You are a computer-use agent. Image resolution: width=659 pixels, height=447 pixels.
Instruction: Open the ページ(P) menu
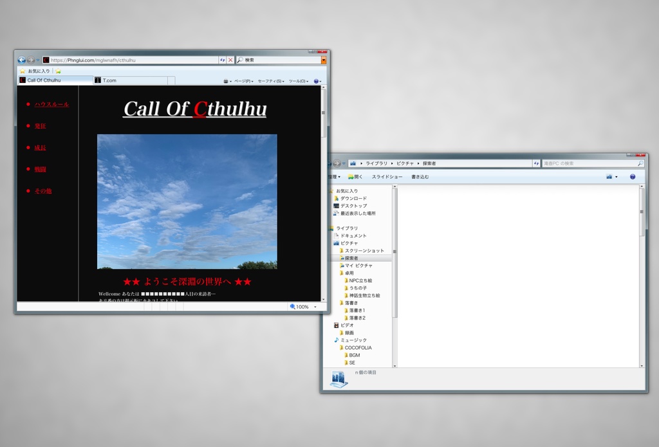[244, 81]
